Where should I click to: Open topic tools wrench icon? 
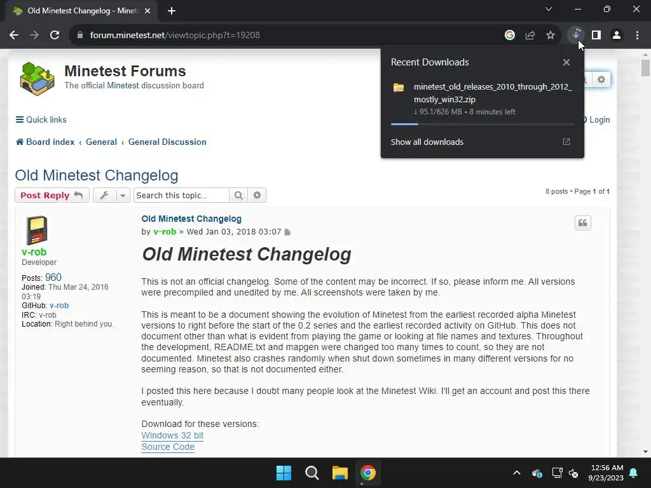tap(104, 195)
